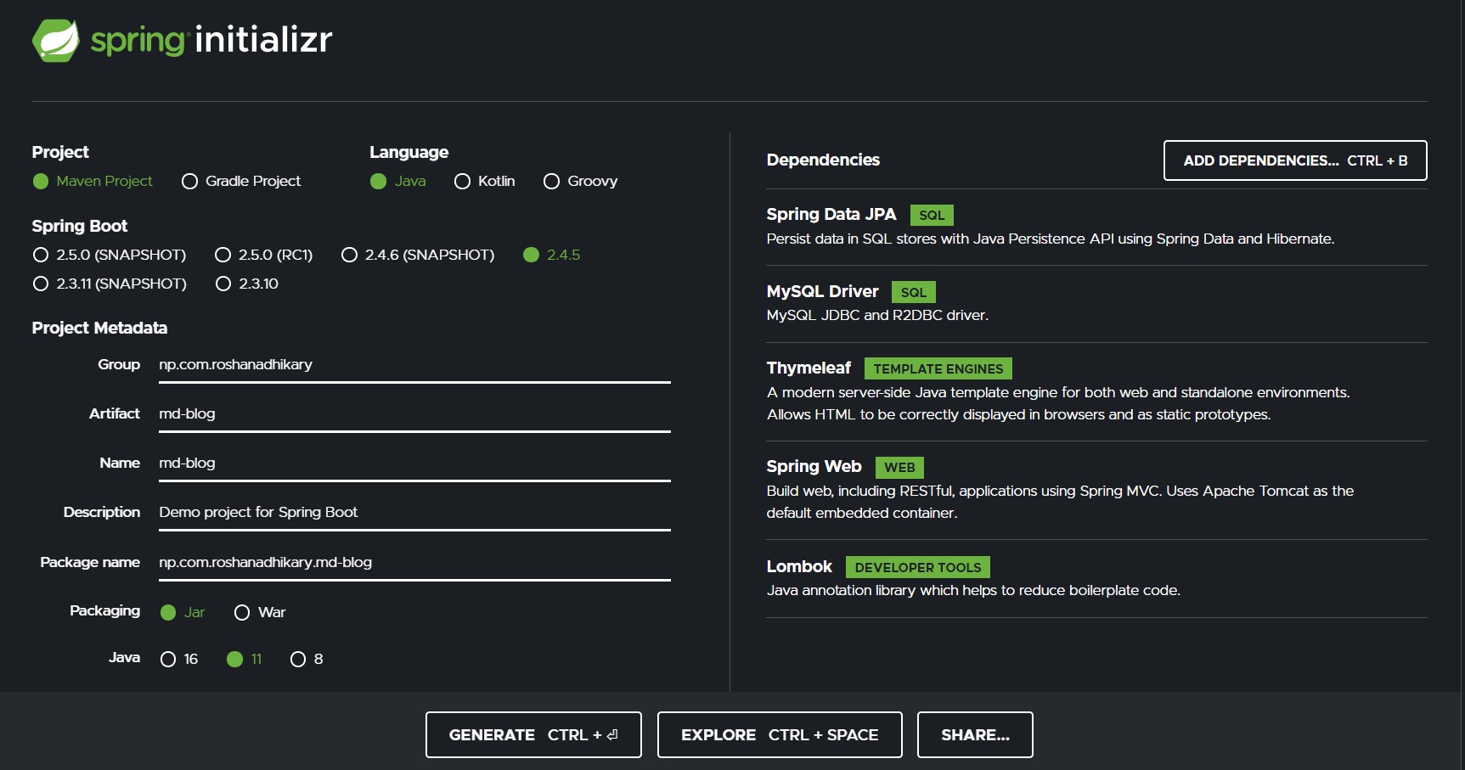Screen dimensions: 1465x770
Task: Click the MySQL Driver dependency title
Action: pyautogui.click(x=822, y=291)
